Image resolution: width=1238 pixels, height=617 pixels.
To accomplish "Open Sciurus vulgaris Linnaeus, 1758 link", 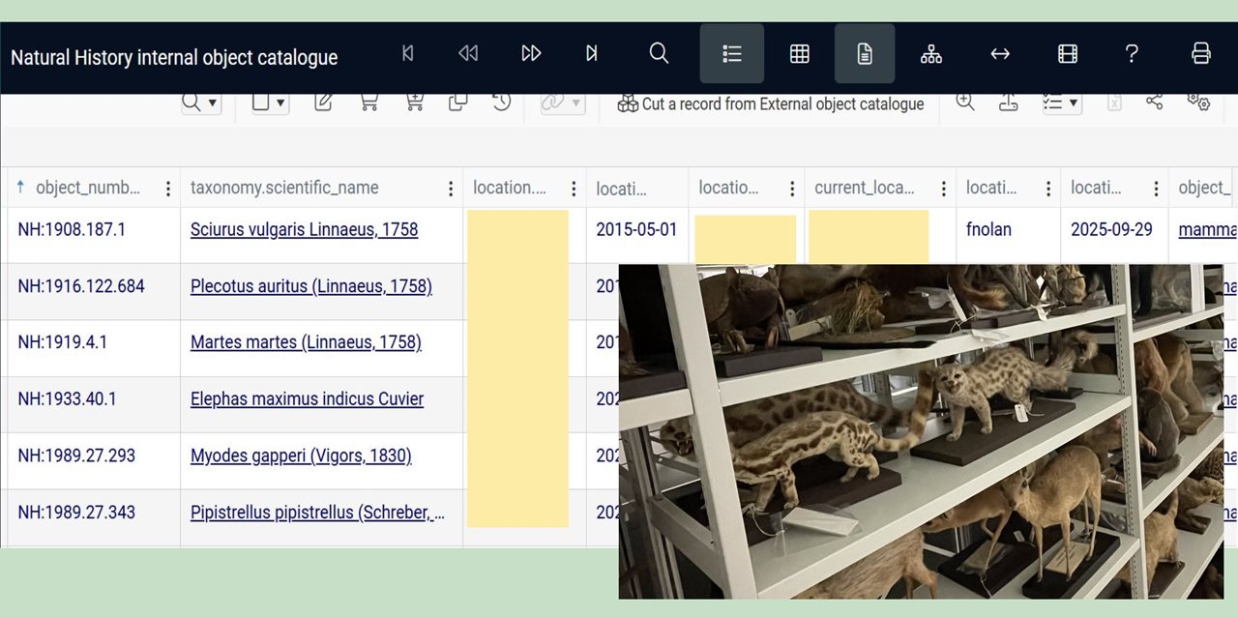I will coord(304,230).
